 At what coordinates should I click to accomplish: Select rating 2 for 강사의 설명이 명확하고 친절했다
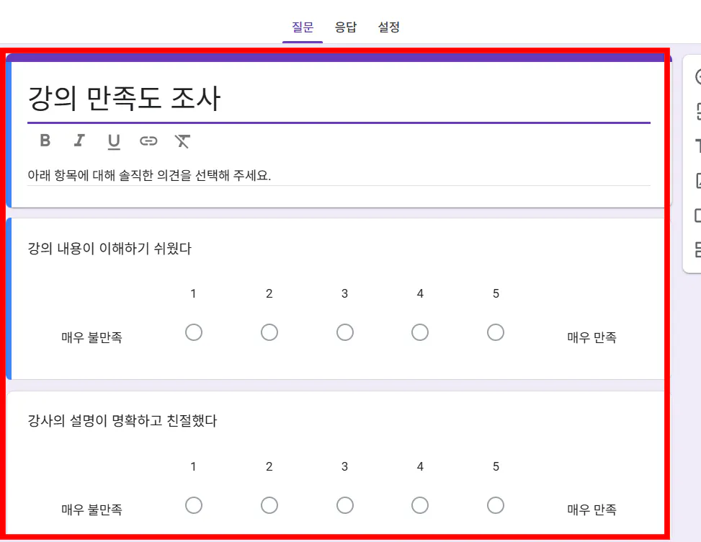(x=269, y=505)
